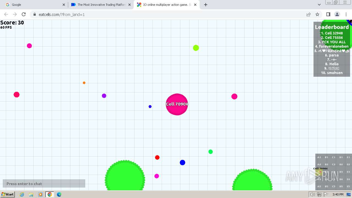Click minimap sector E1
Viewport: 352px width, 198px height.
coord(348,157)
